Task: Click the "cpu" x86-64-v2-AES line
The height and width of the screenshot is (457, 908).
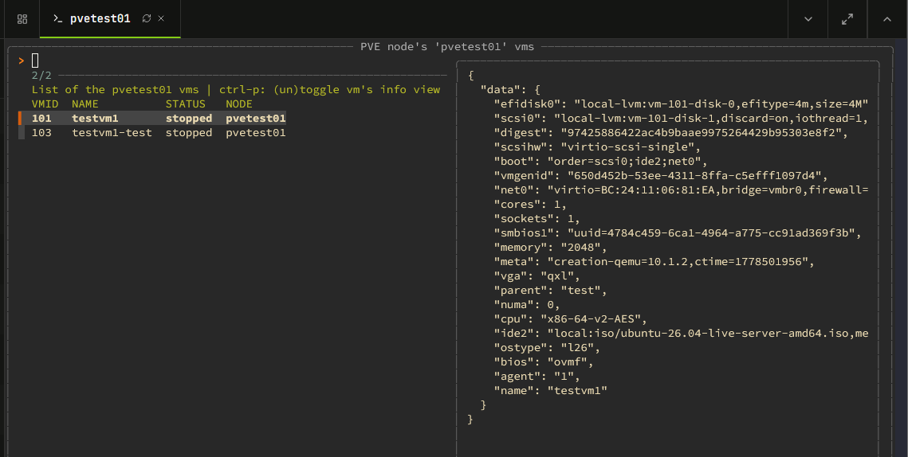Action: click(x=571, y=318)
